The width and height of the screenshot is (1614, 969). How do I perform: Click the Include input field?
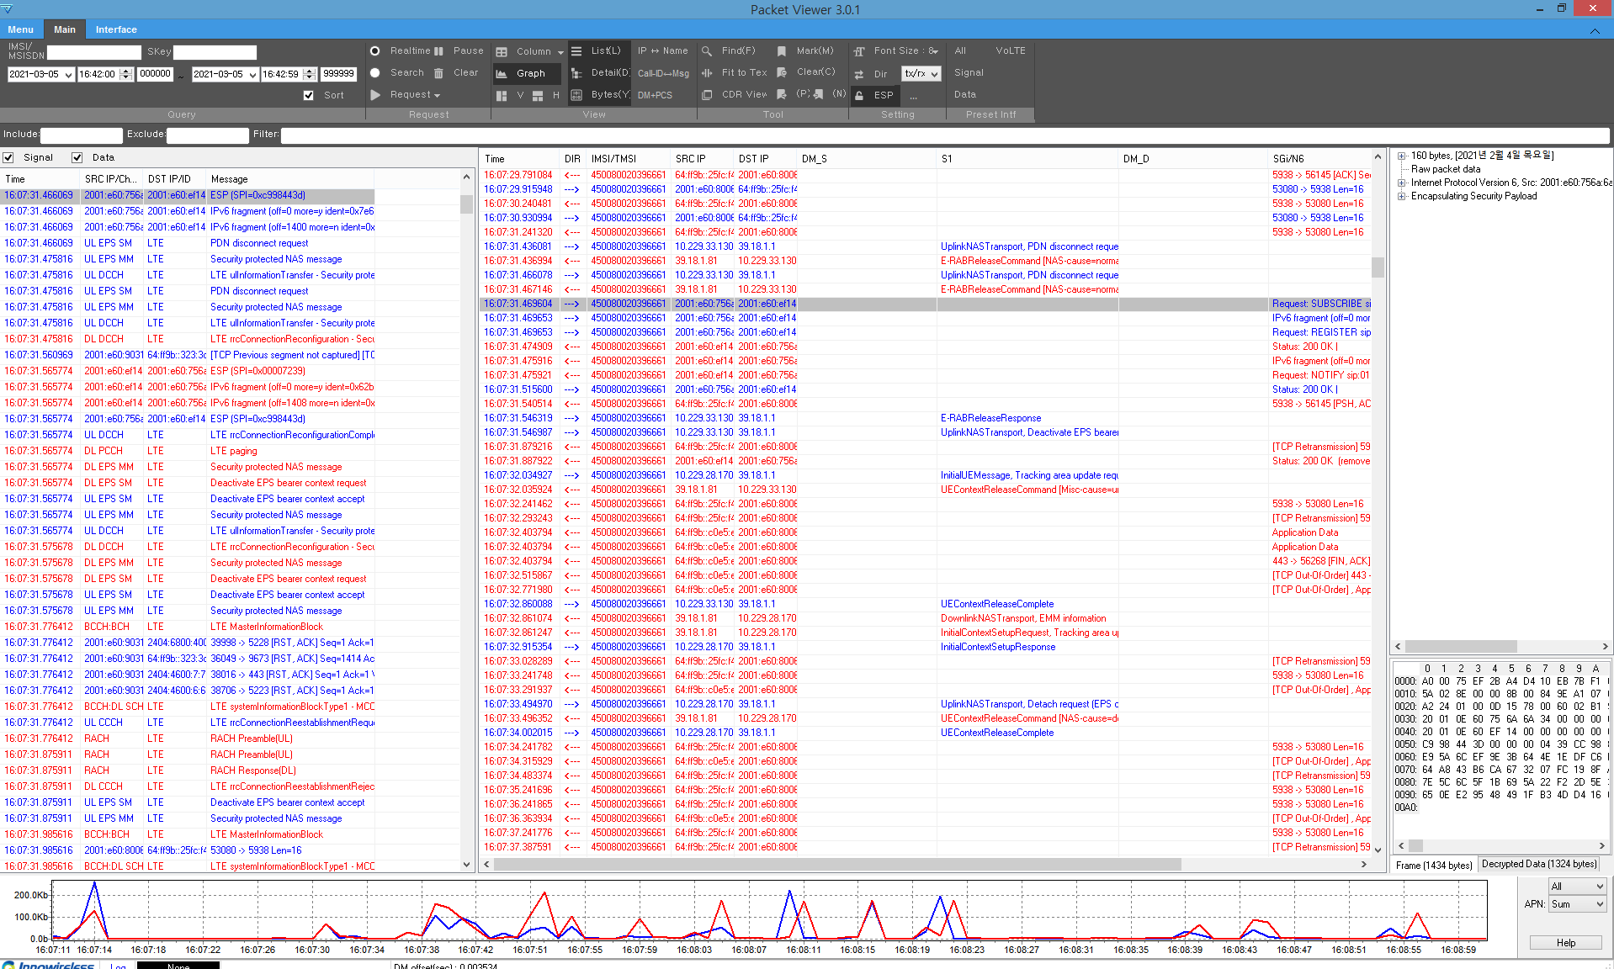(x=82, y=135)
